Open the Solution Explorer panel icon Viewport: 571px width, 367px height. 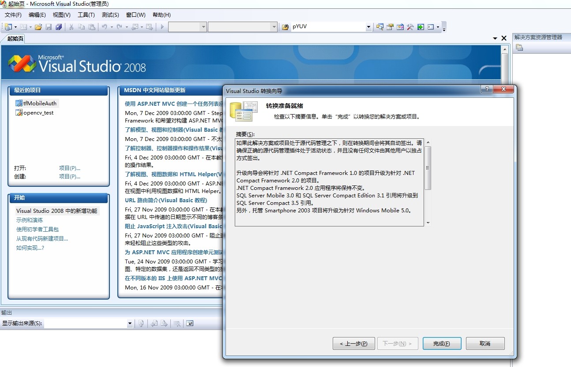tap(519, 48)
